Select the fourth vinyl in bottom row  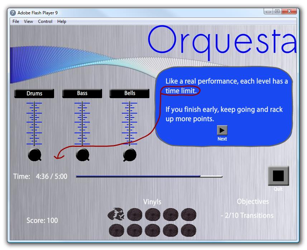[x=171, y=230]
